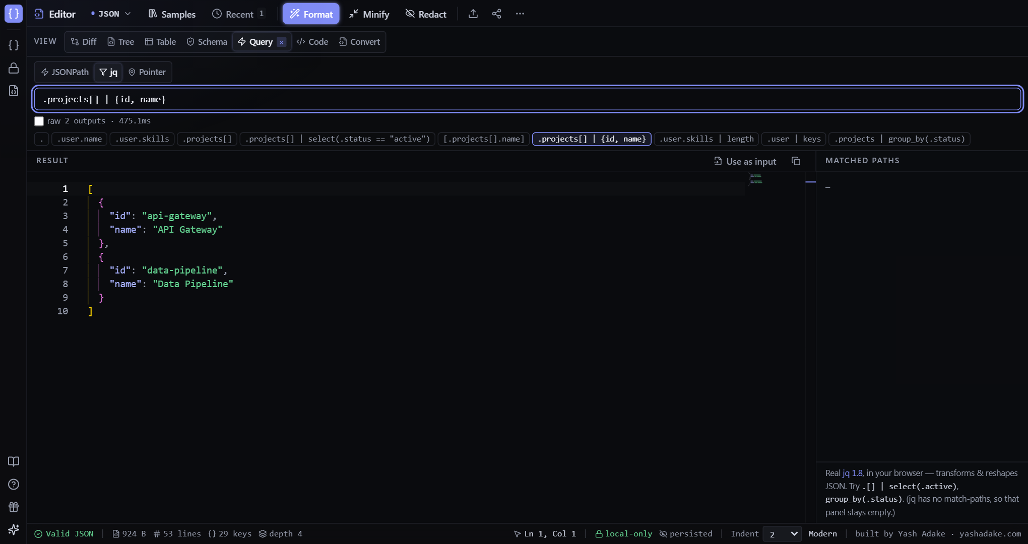
Task: Click the sparkle icon in sidebar
Action: point(14,529)
